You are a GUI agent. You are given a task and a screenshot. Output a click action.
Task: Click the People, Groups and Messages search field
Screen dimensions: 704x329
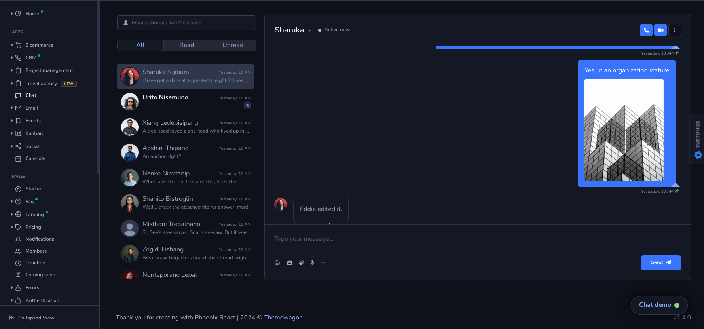187,23
